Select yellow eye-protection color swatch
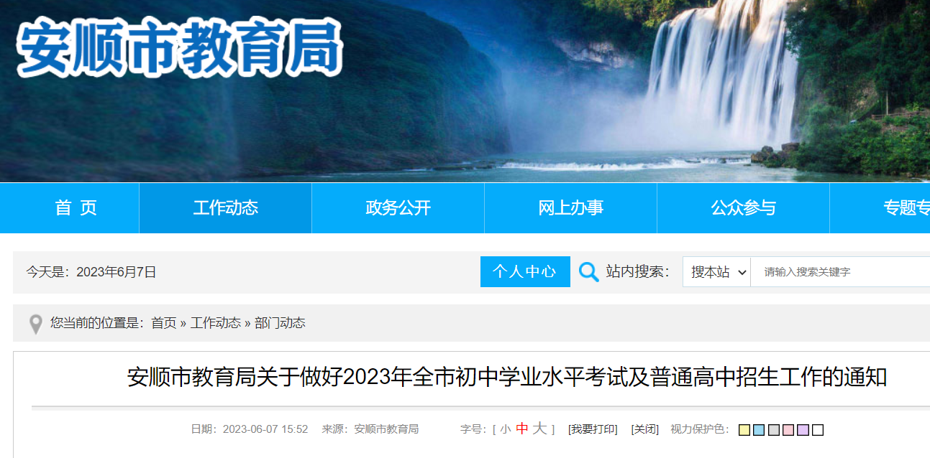930x458 pixels. pos(744,430)
